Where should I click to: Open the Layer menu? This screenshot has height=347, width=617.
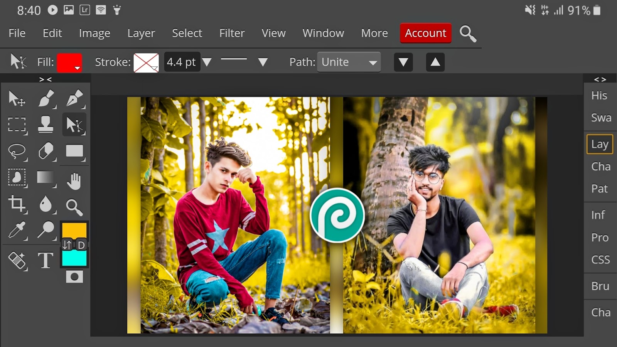pyautogui.click(x=141, y=33)
